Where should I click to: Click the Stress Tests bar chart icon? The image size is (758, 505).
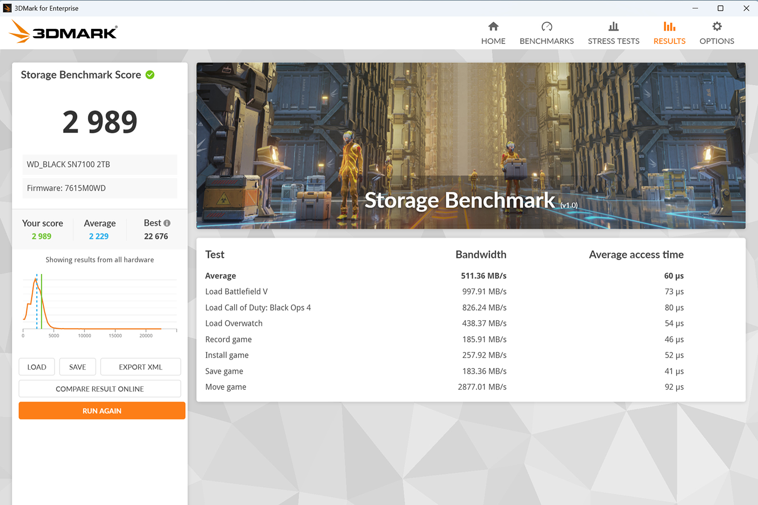click(613, 26)
